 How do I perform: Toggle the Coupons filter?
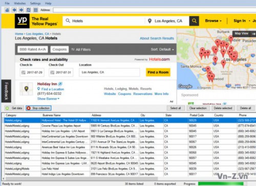tap(59, 49)
